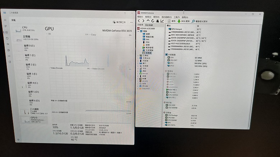Select CPU Package power row

(x=181, y=116)
